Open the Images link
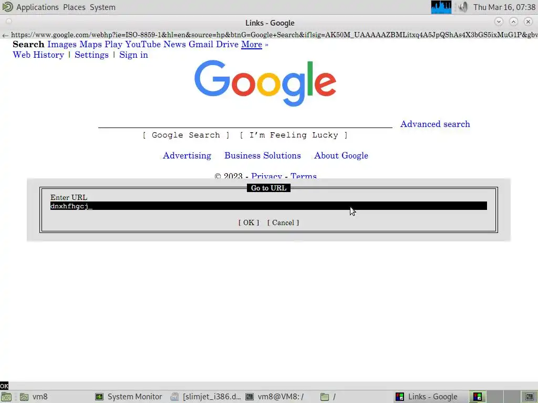 click(x=62, y=44)
